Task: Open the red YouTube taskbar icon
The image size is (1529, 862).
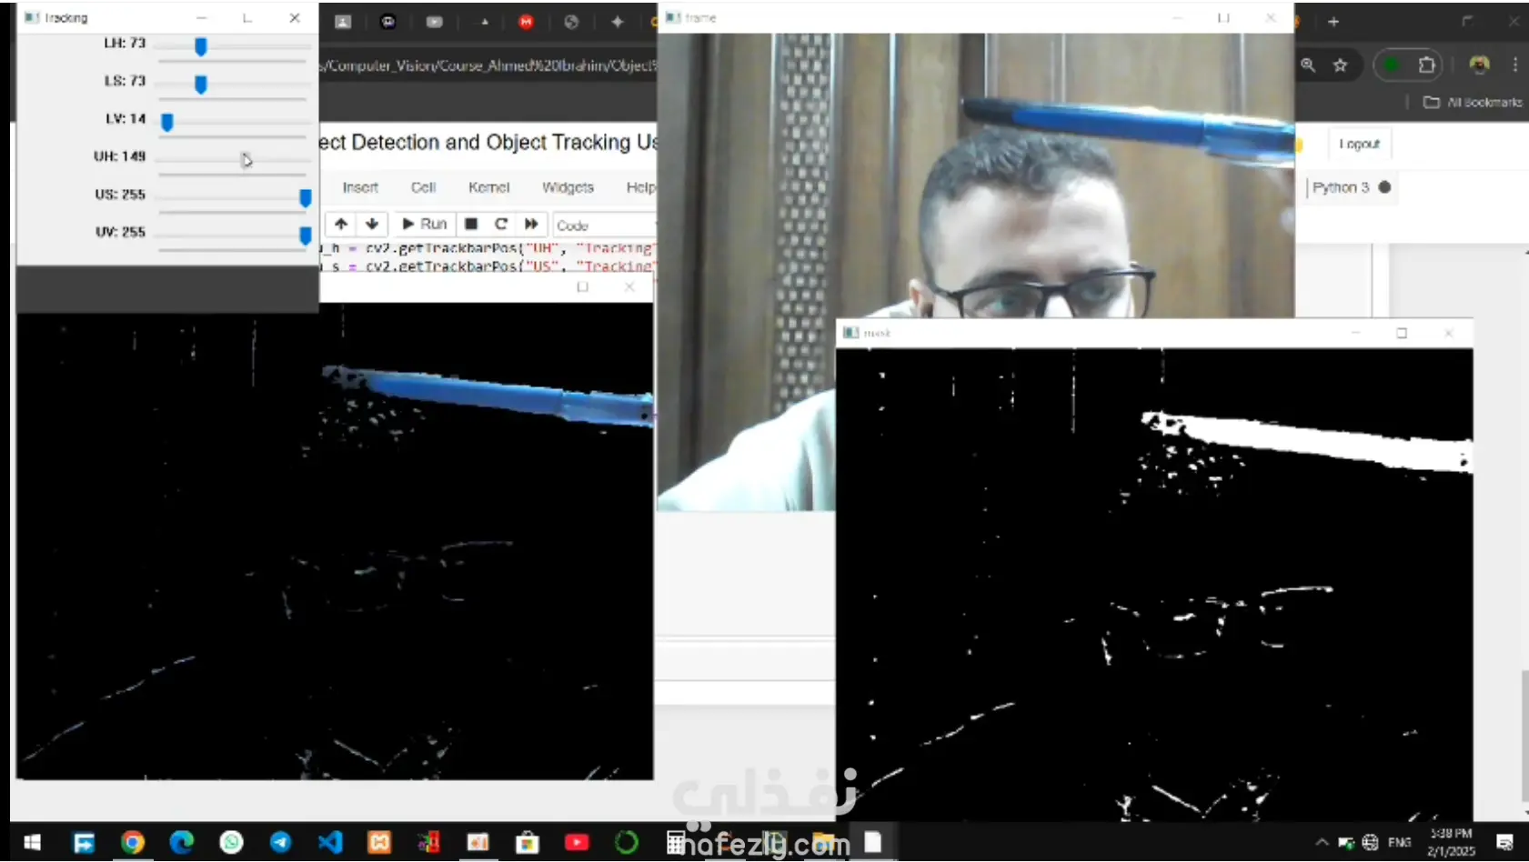Action: click(577, 843)
